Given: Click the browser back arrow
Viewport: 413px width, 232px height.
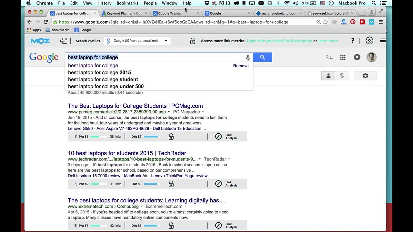Looking at the screenshot, I should [29, 22].
